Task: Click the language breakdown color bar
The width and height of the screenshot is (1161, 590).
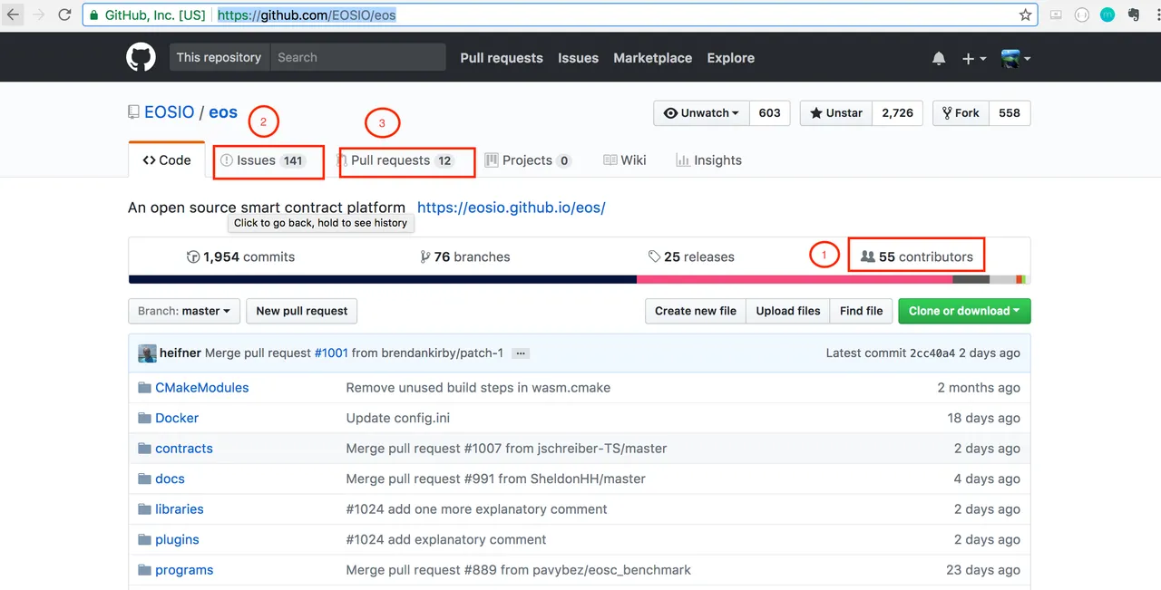Action: click(x=580, y=280)
